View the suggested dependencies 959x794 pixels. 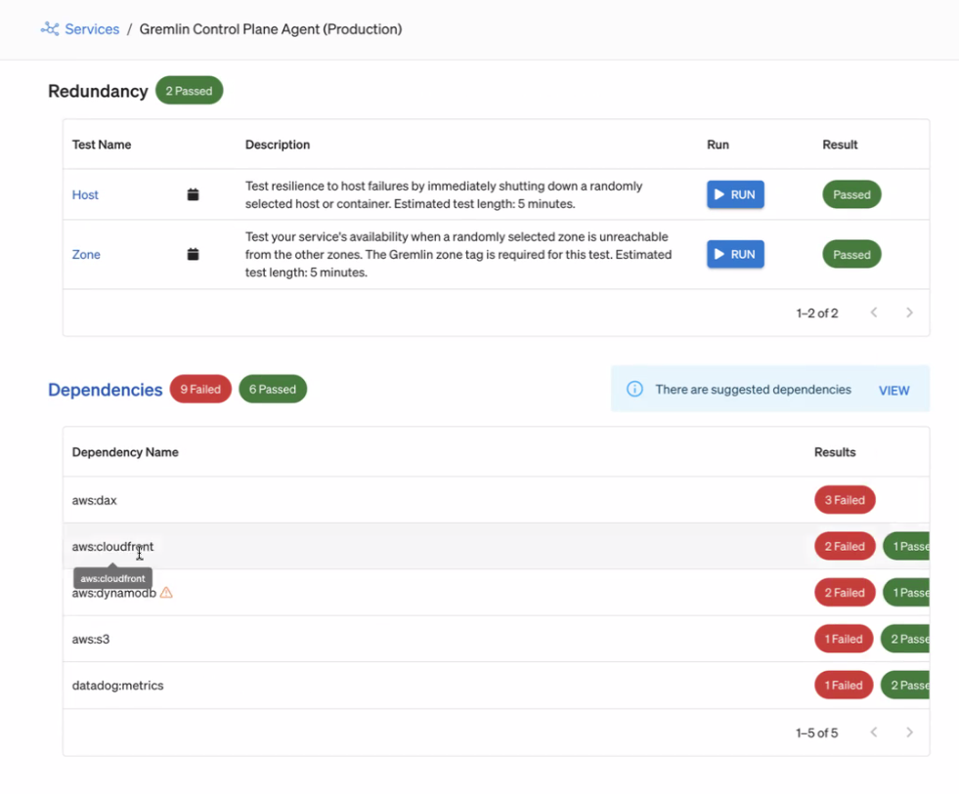point(894,390)
